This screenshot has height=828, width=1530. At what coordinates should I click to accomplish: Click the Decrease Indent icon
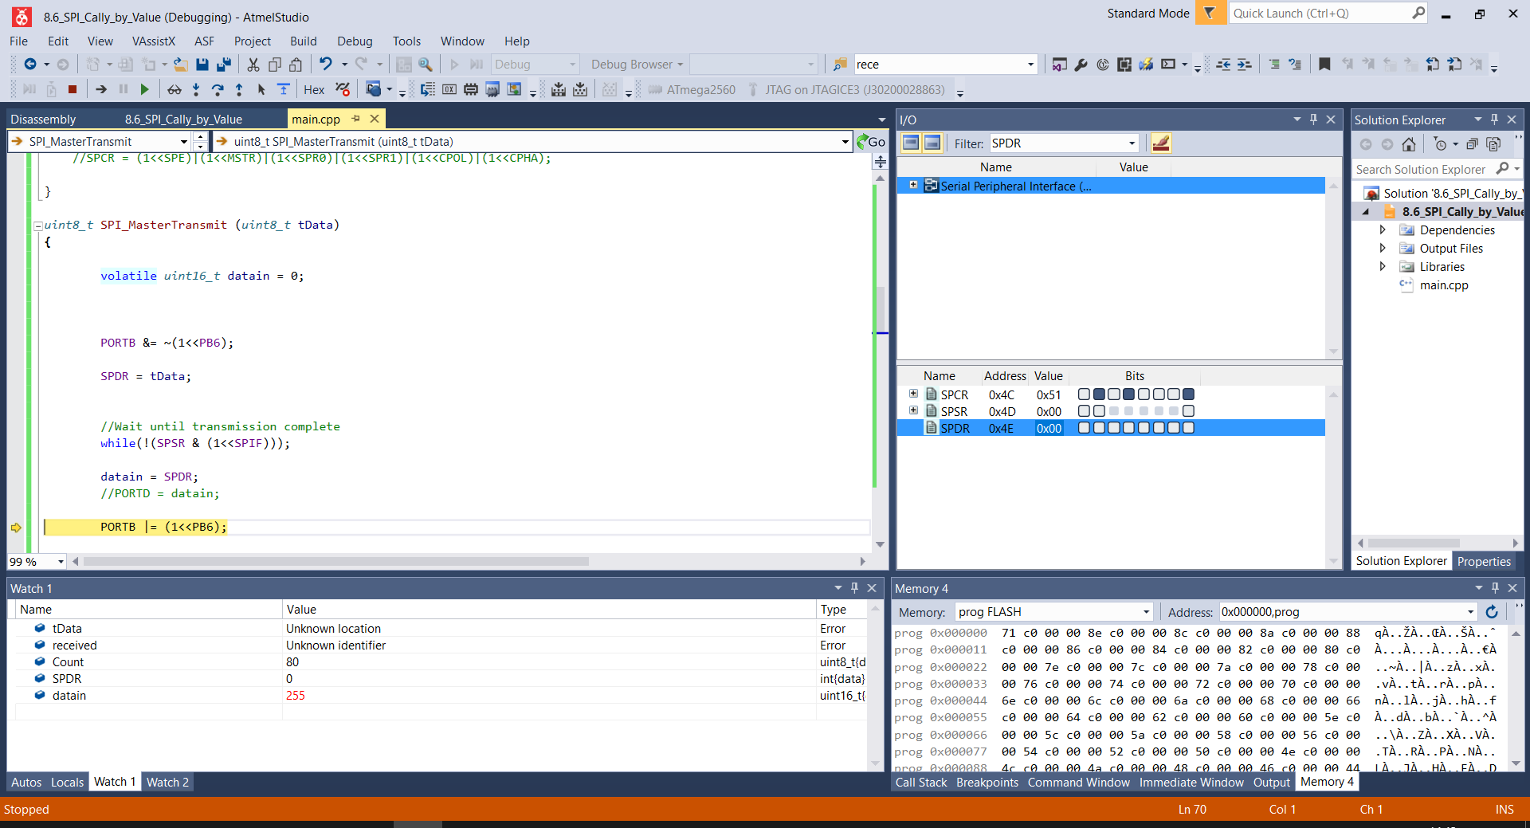(1223, 65)
